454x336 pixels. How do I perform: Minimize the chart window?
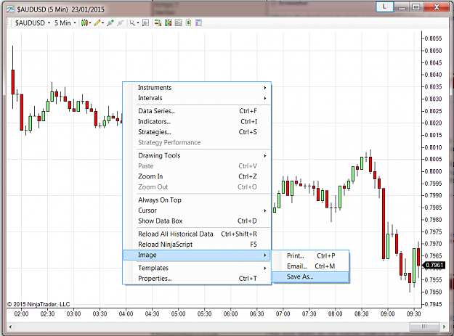[402, 7]
